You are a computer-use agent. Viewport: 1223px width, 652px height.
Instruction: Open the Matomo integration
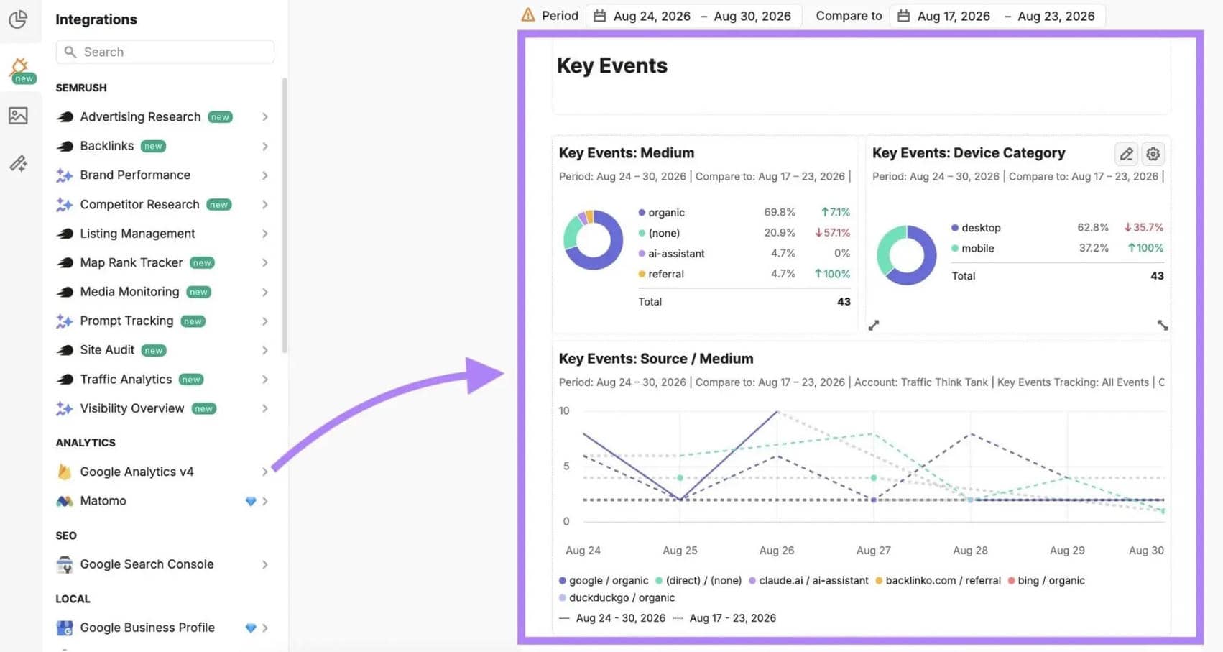pos(164,501)
